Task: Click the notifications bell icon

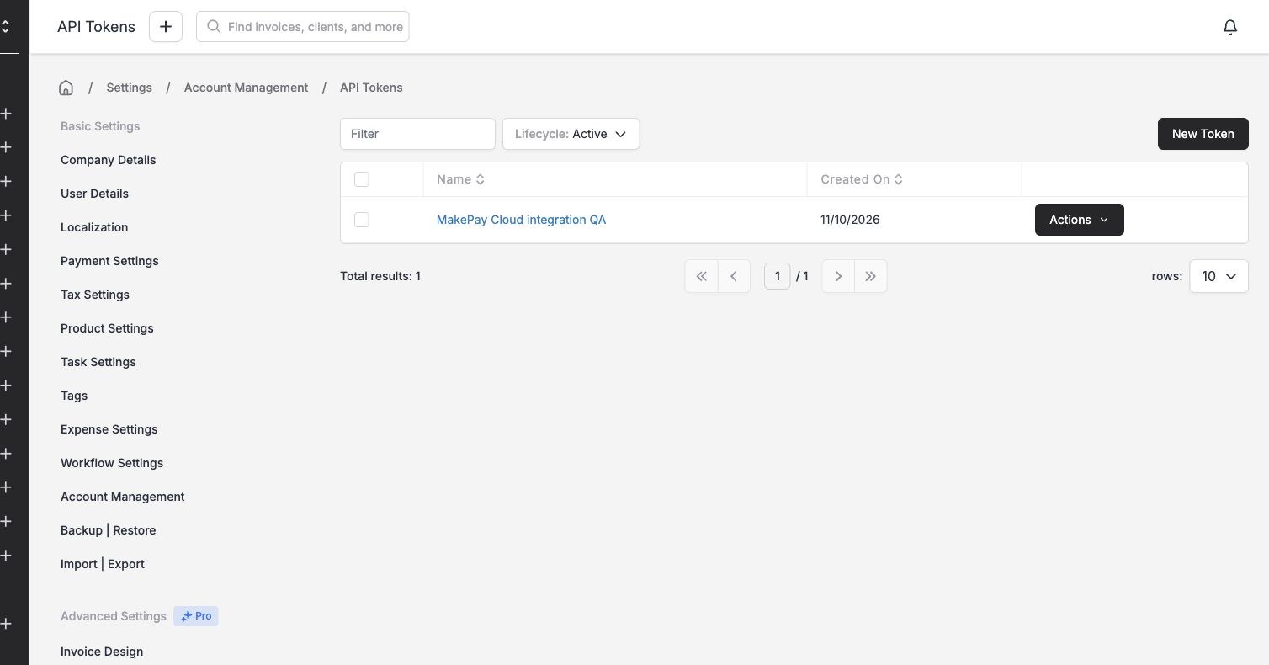Action: click(x=1229, y=27)
